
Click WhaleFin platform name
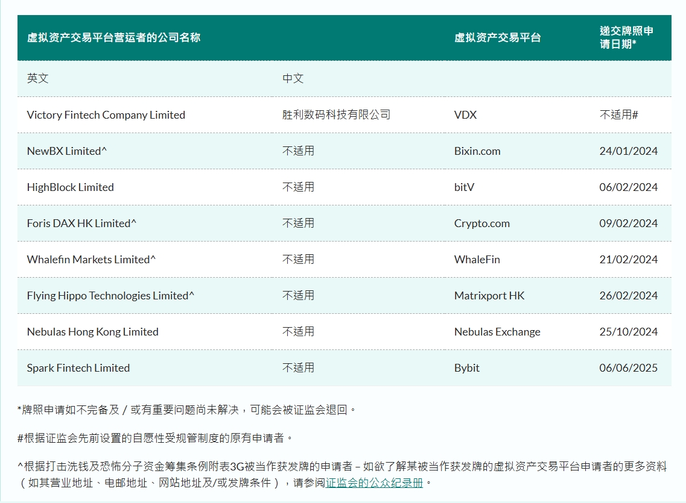point(477,260)
